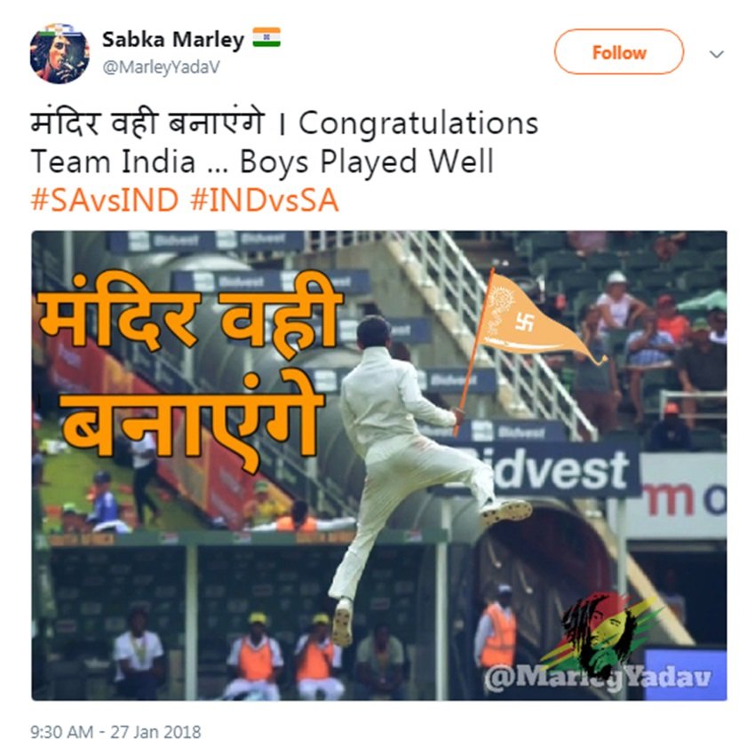This screenshot has height=755, width=755.
Task: Click the 9:30 AM - 27 Jan 2018 timestamp
Action: (x=115, y=732)
